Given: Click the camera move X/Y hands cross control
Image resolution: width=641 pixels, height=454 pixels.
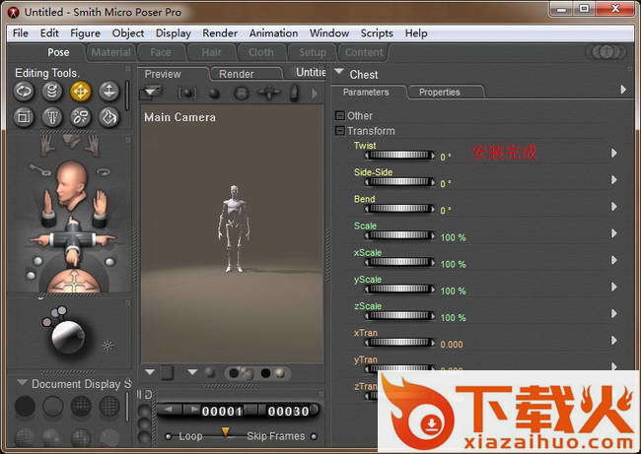Looking at the screenshot, I should (72, 241).
